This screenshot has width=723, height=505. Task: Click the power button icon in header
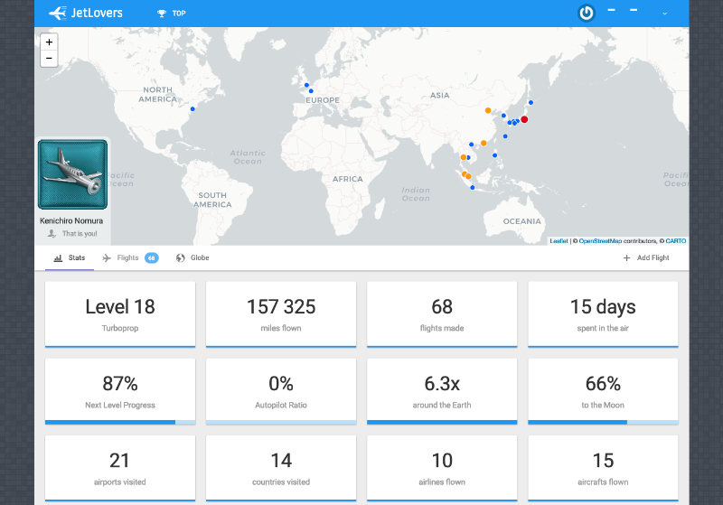[x=586, y=13]
